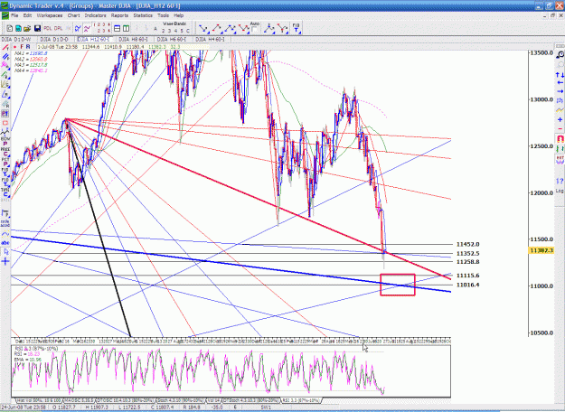This screenshot has height=412, width=565.
Task: Select the black swing zigzag tool
Action: (x=5, y=133)
